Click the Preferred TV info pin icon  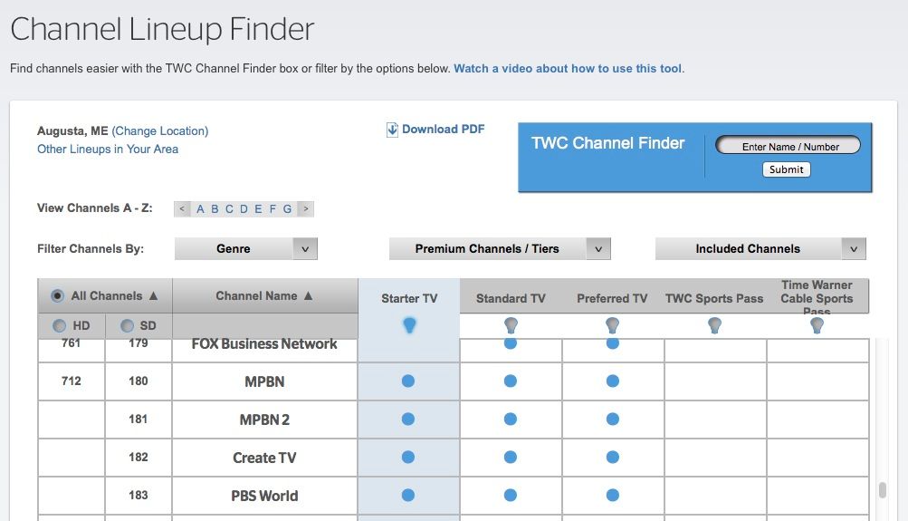click(613, 325)
